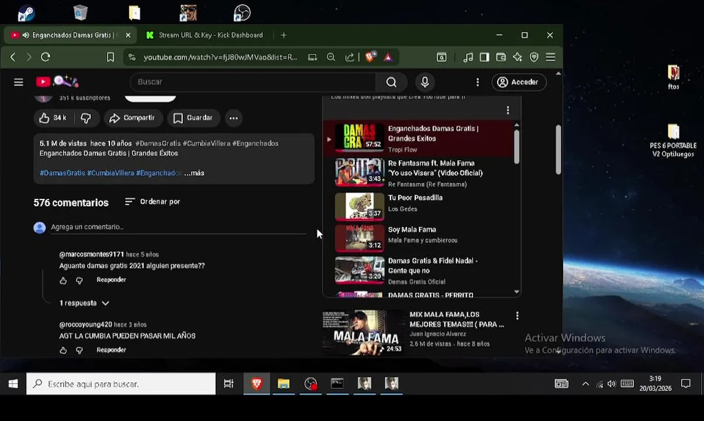Play Tu Peor Pesadilla by Los Gedes

(359, 206)
